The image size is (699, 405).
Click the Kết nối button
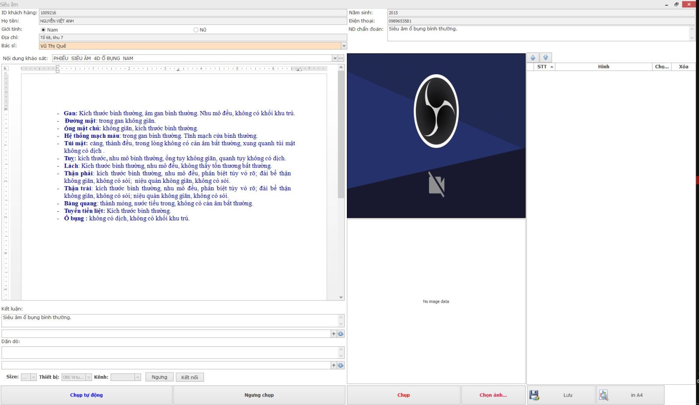190,377
